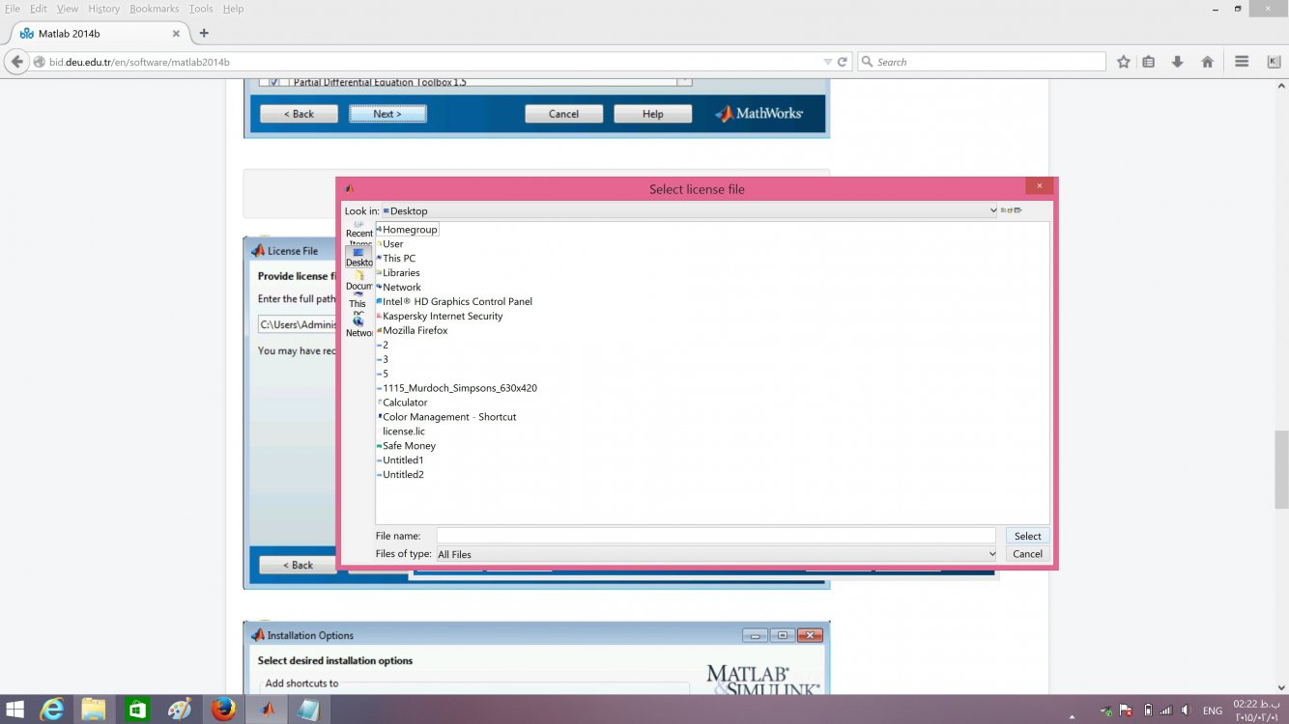
Task: Open Documents from the dialog sidebar
Action: (x=359, y=281)
